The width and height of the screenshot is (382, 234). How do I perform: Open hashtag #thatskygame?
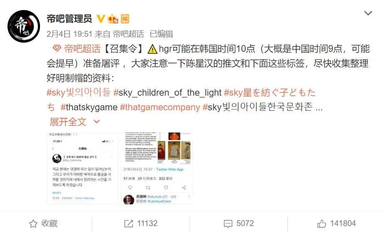[89, 107]
